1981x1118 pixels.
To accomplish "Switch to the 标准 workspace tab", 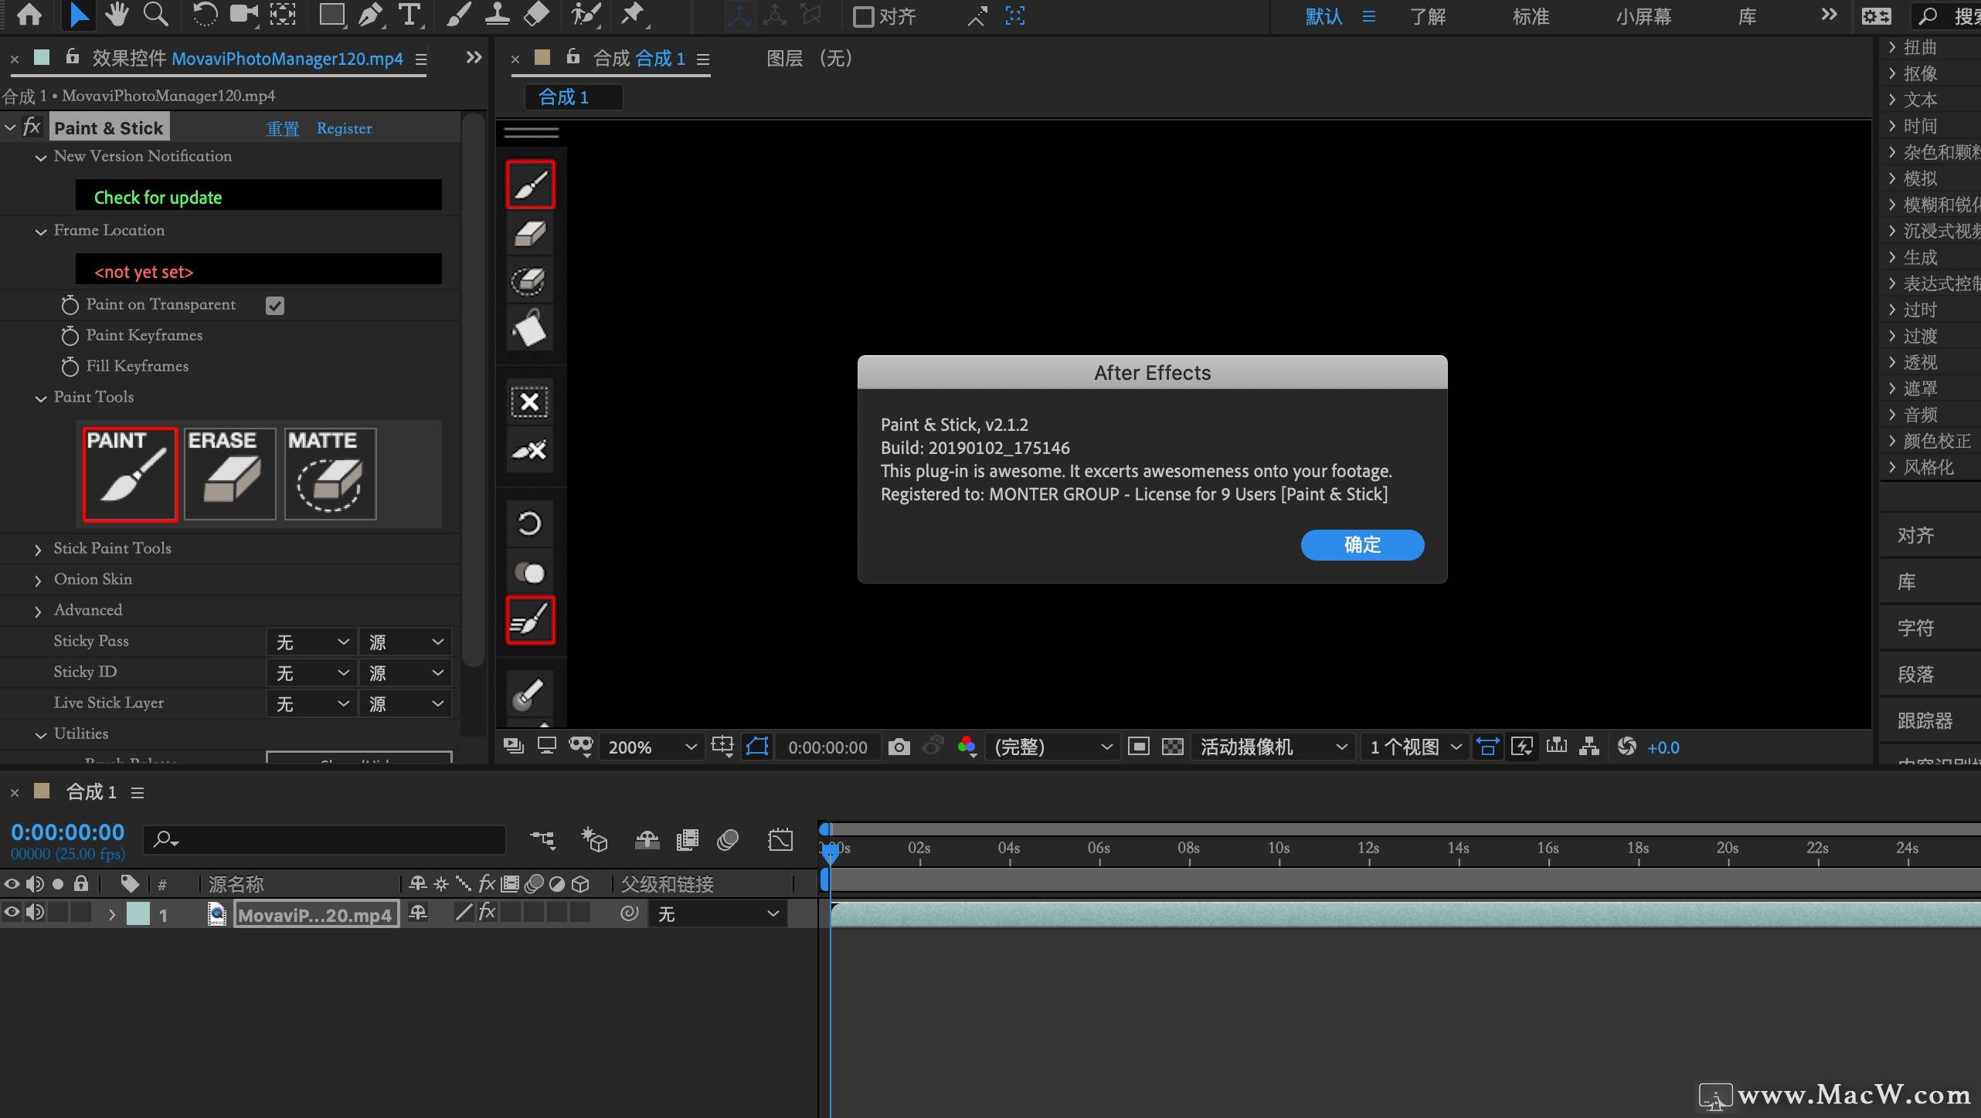I will coord(1531,16).
